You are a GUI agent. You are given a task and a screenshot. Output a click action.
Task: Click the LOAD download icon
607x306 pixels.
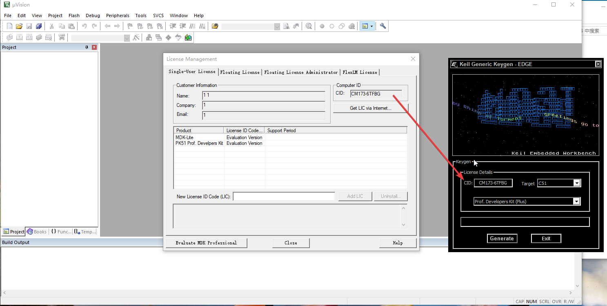tap(62, 38)
